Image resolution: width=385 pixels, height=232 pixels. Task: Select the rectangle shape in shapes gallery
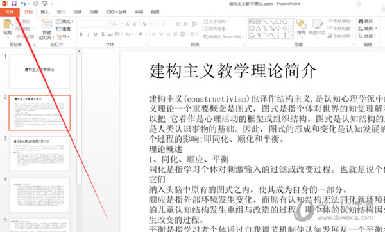coord(278,22)
